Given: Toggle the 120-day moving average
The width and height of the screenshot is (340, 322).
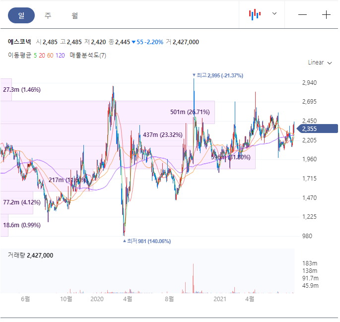Looking at the screenshot, I should (x=60, y=56).
